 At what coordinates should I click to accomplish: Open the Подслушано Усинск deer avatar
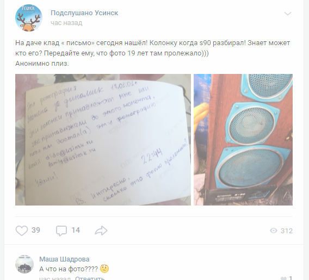click(x=29, y=18)
